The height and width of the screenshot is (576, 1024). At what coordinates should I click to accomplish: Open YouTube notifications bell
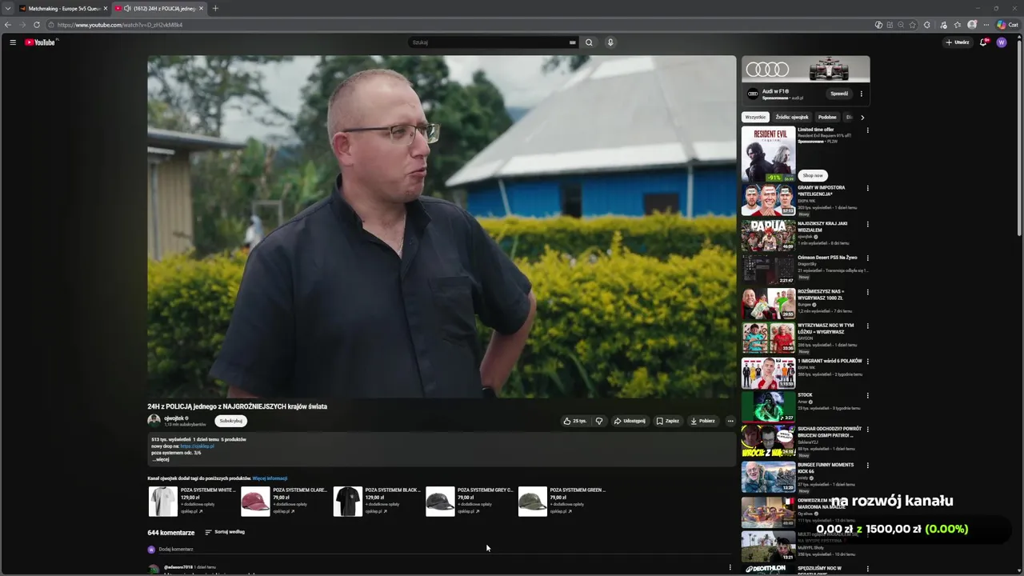pyautogui.click(x=984, y=42)
